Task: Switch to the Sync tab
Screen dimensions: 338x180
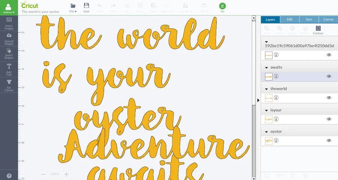Action: click(x=309, y=20)
